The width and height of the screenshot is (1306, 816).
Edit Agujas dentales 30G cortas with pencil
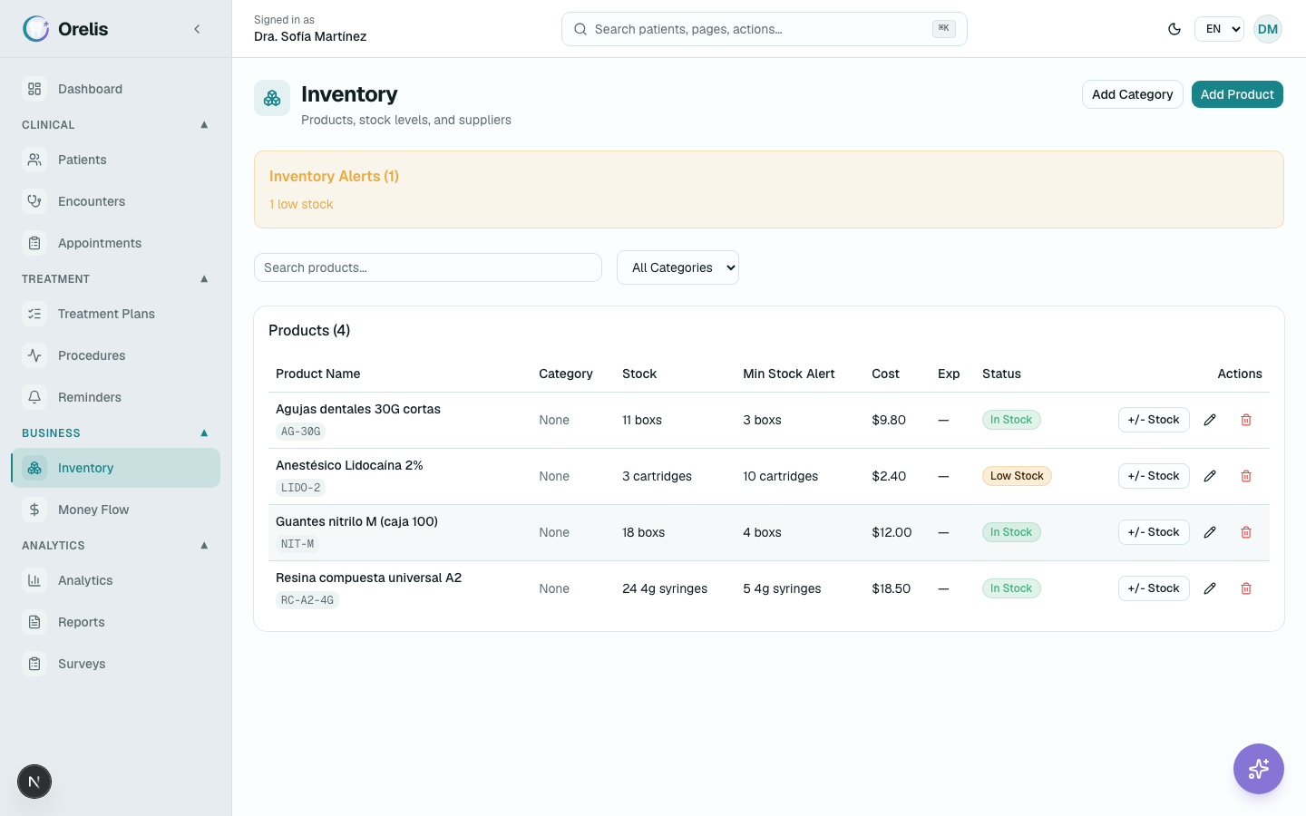click(x=1210, y=420)
